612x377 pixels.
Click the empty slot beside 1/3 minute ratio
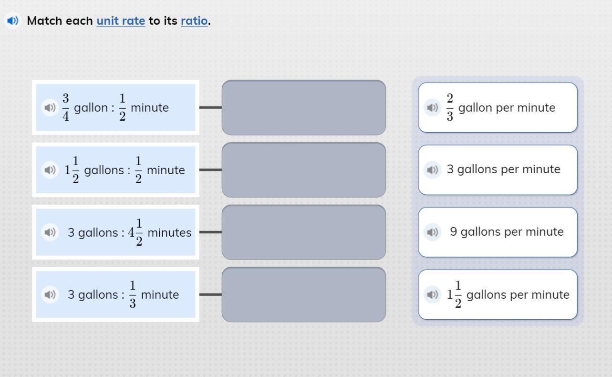click(x=304, y=294)
